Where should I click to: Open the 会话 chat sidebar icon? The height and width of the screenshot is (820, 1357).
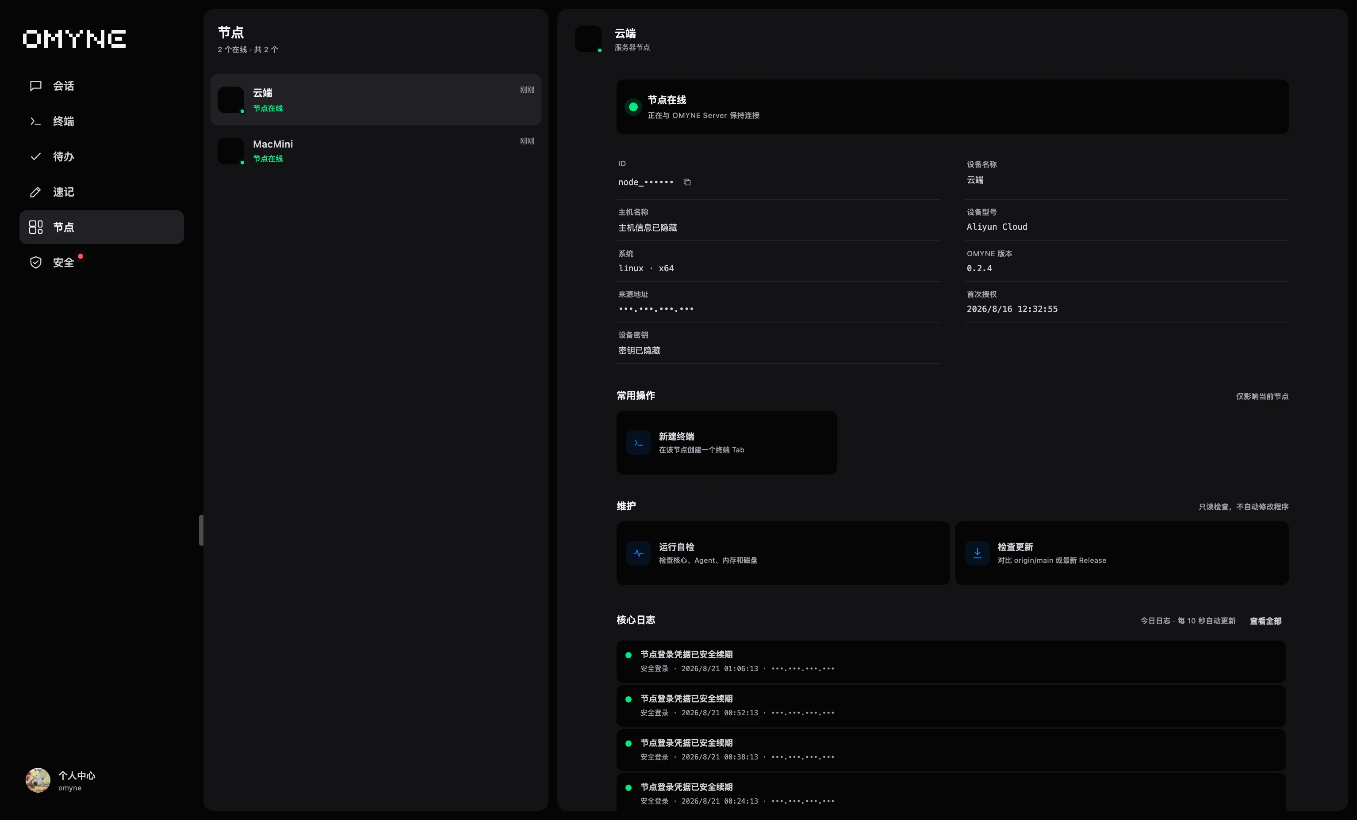click(36, 86)
